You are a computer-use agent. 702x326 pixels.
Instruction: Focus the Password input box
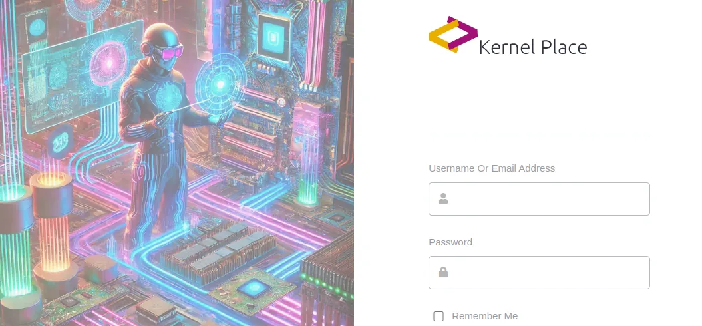pos(539,273)
